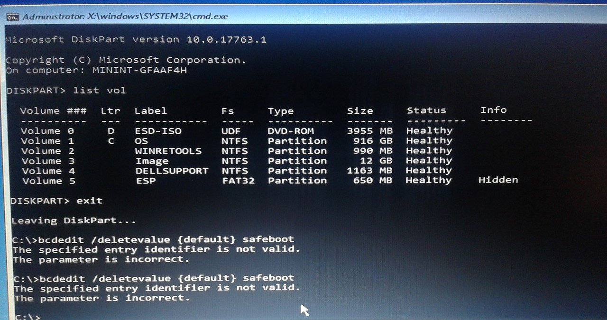Click drive letter 'D' of Volume 0
The width and height of the screenshot is (607, 320).
tap(111, 131)
